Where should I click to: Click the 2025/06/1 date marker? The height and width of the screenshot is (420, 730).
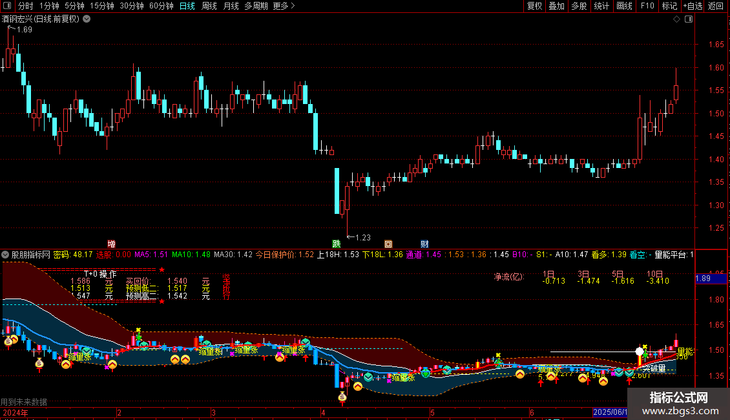point(610,412)
